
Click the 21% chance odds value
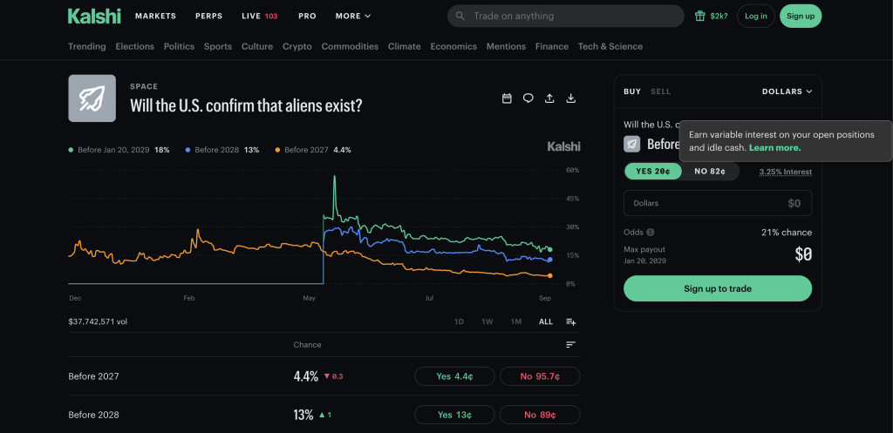pos(787,232)
